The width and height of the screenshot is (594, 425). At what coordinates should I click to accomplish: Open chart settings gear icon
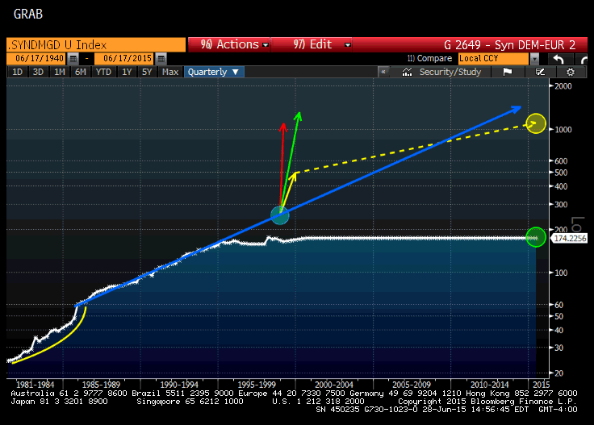click(571, 72)
